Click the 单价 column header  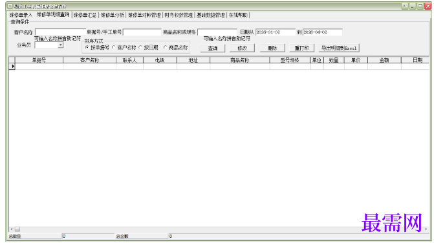pos(356,60)
